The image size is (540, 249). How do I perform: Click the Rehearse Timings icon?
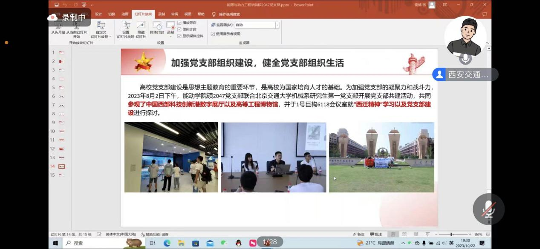pos(156,27)
